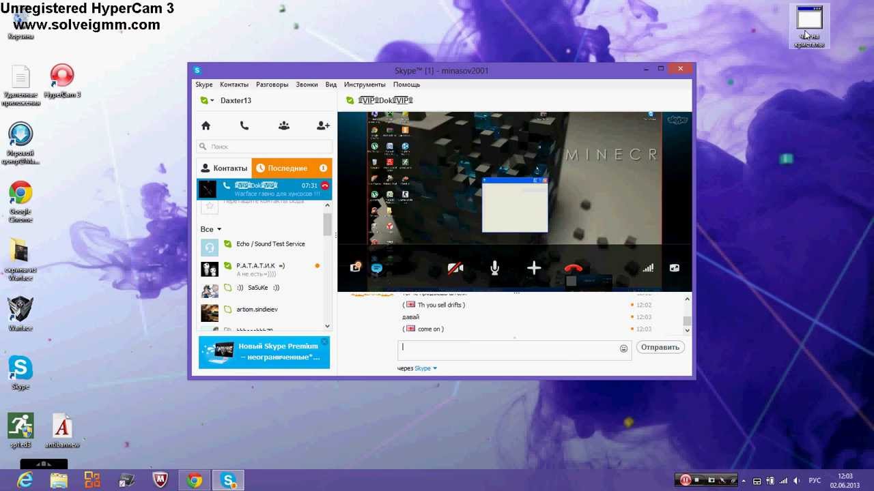Open the Инструменты menu

click(x=365, y=85)
